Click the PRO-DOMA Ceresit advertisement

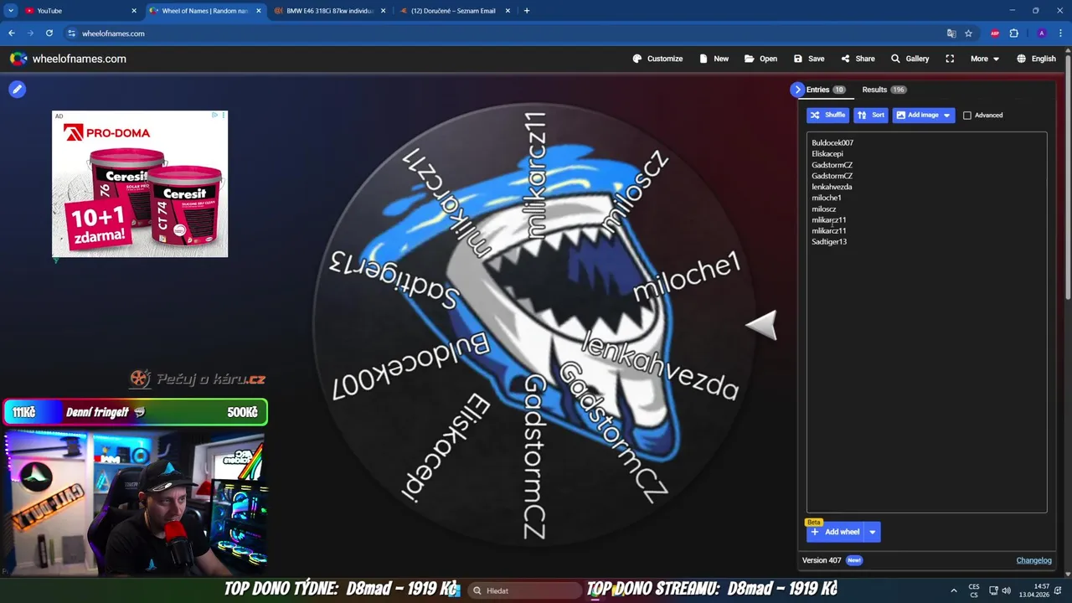pyautogui.click(x=140, y=184)
